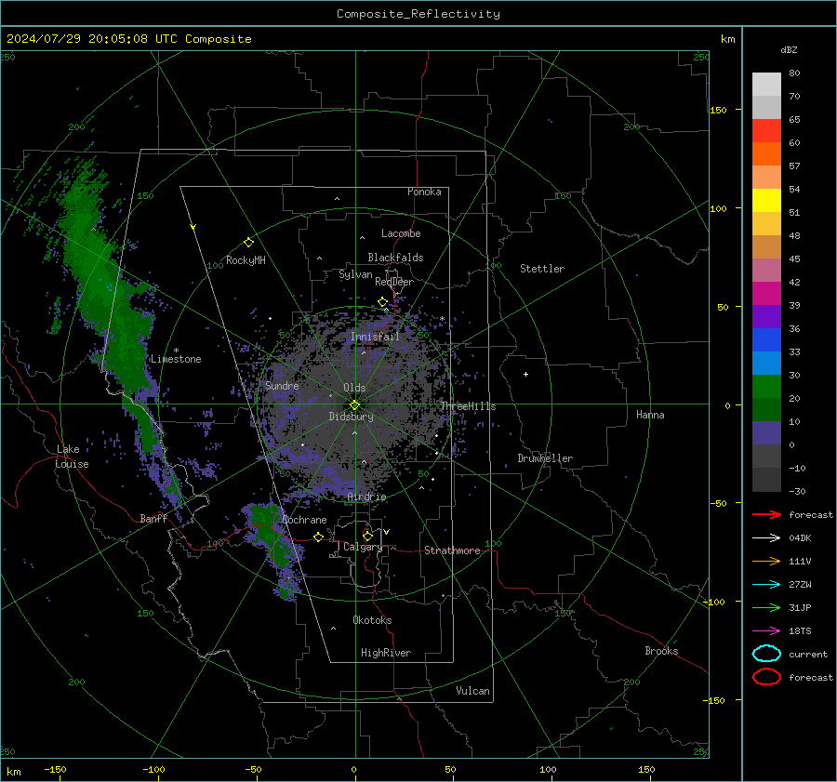Click the Vulcan town label
The height and width of the screenshot is (782, 837).
click(473, 691)
